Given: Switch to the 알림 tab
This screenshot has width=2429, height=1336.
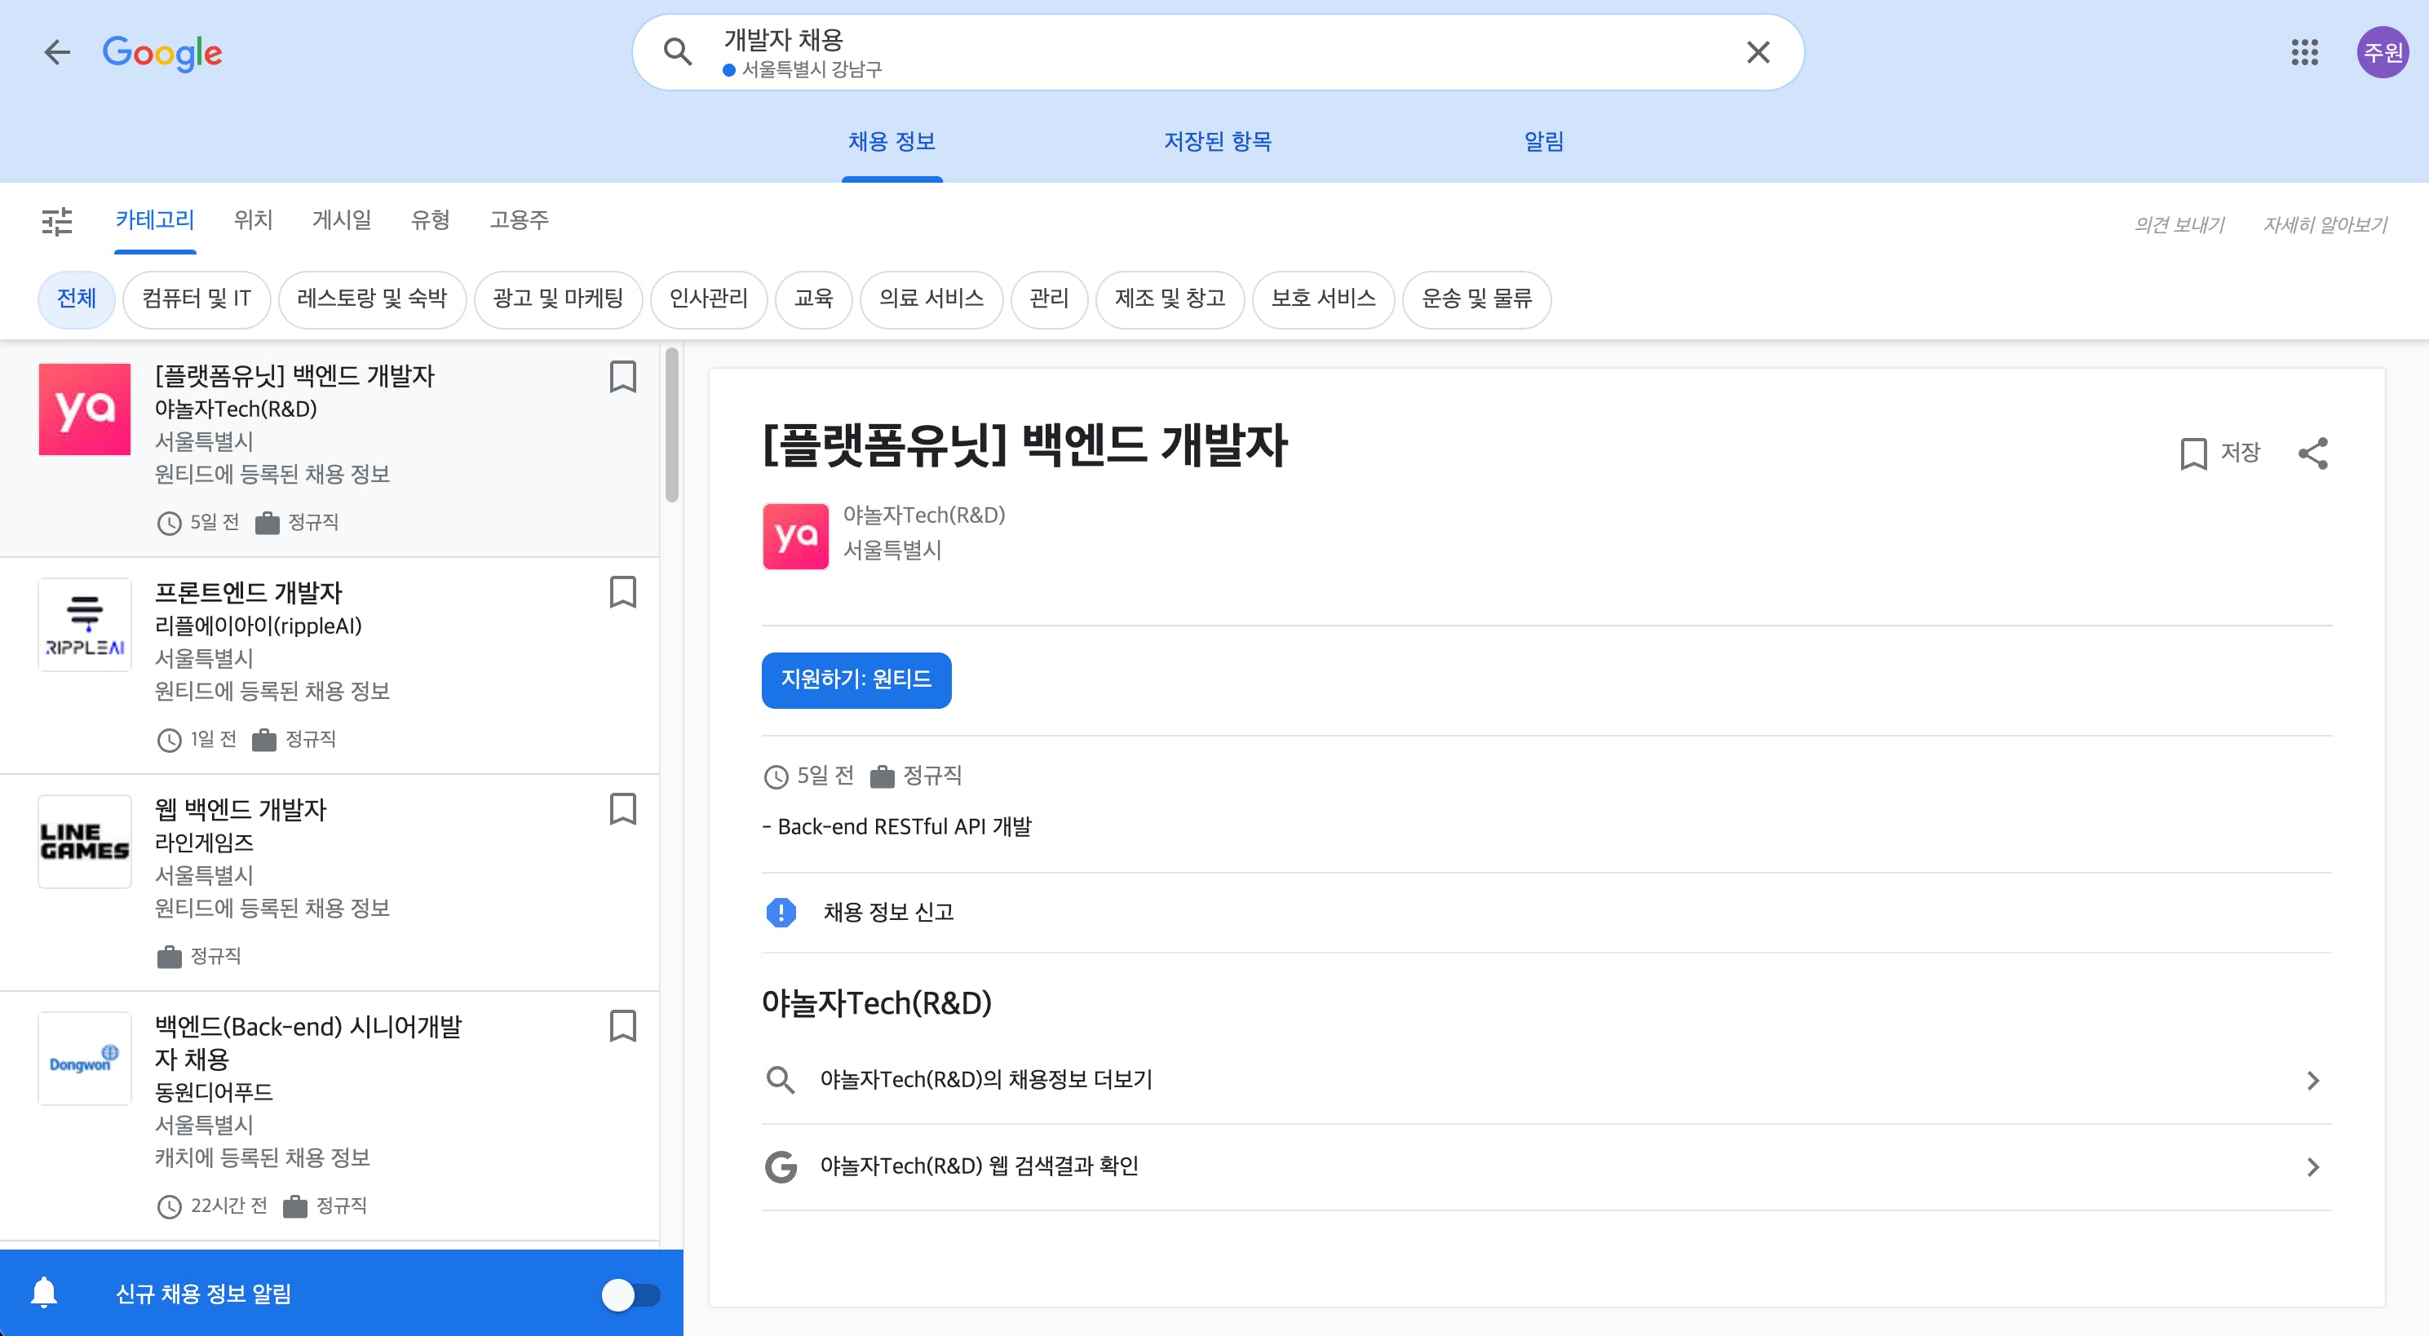Looking at the screenshot, I should 1543,141.
